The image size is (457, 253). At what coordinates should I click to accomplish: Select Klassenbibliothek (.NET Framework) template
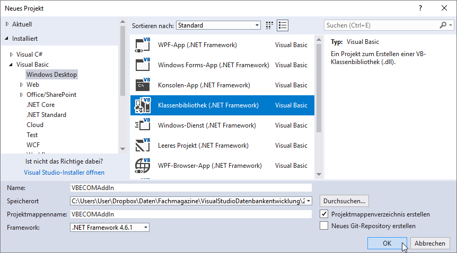[x=222, y=105]
